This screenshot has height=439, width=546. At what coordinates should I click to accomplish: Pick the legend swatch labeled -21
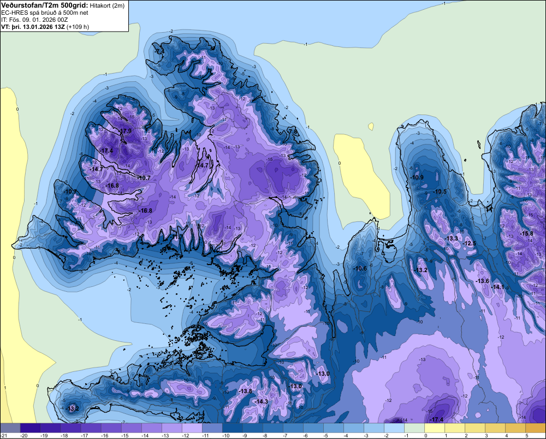[10, 428]
